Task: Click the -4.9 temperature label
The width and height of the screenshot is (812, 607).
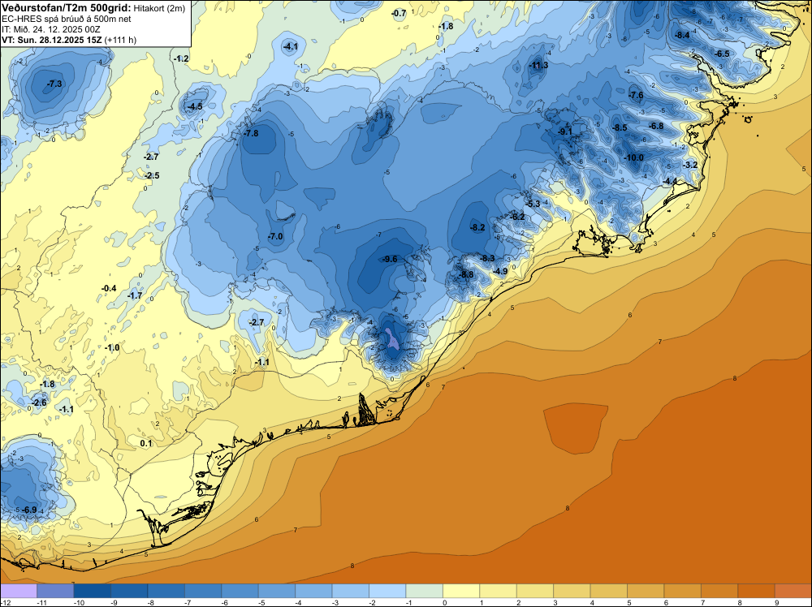Action: tap(500, 271)
